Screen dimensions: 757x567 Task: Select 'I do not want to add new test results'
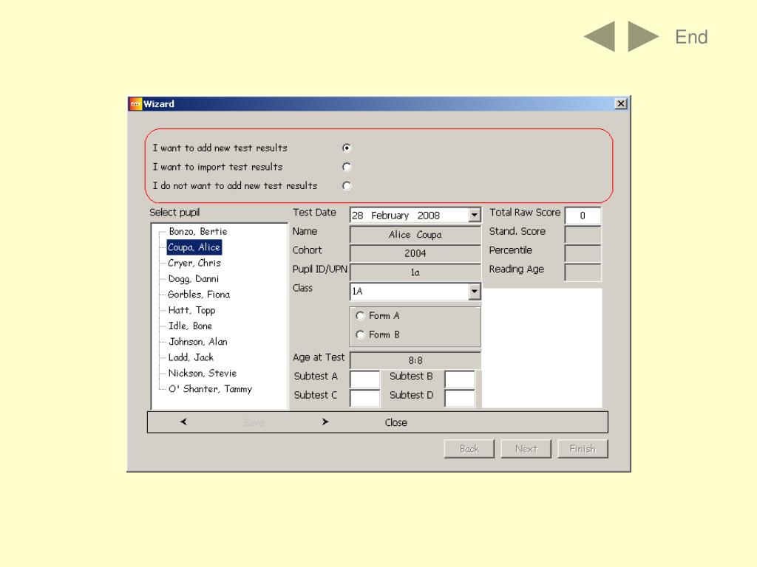(x=347, y=185)
